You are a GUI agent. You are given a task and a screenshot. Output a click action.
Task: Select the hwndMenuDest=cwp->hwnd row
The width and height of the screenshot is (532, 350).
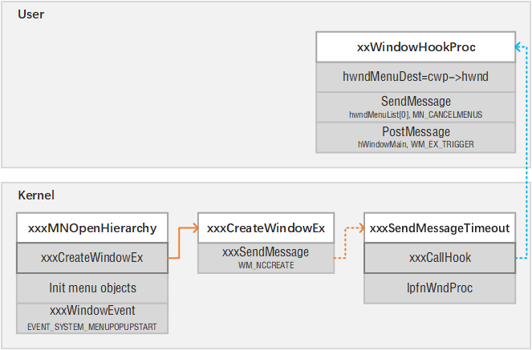coord(416,78)
